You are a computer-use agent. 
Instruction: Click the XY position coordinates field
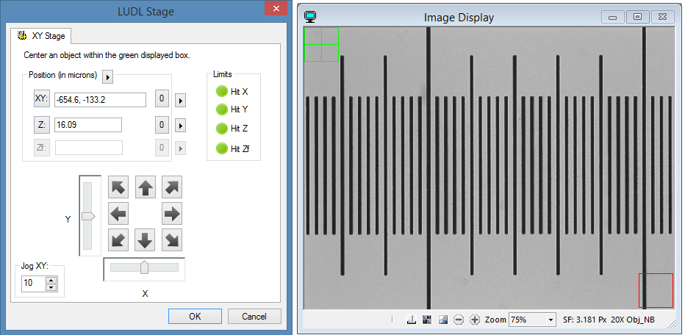tap(100, 100)
